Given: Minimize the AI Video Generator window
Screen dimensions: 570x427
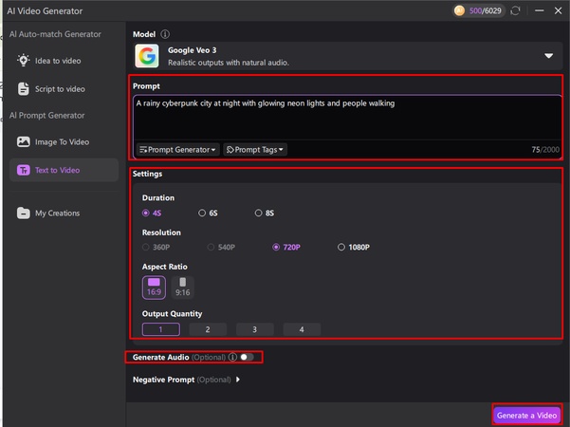Looking at the screenshot, I should [540, 10].
